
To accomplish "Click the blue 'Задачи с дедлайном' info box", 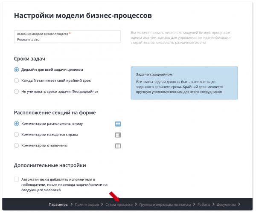I will pyautogui.click(x=184, y=83).
